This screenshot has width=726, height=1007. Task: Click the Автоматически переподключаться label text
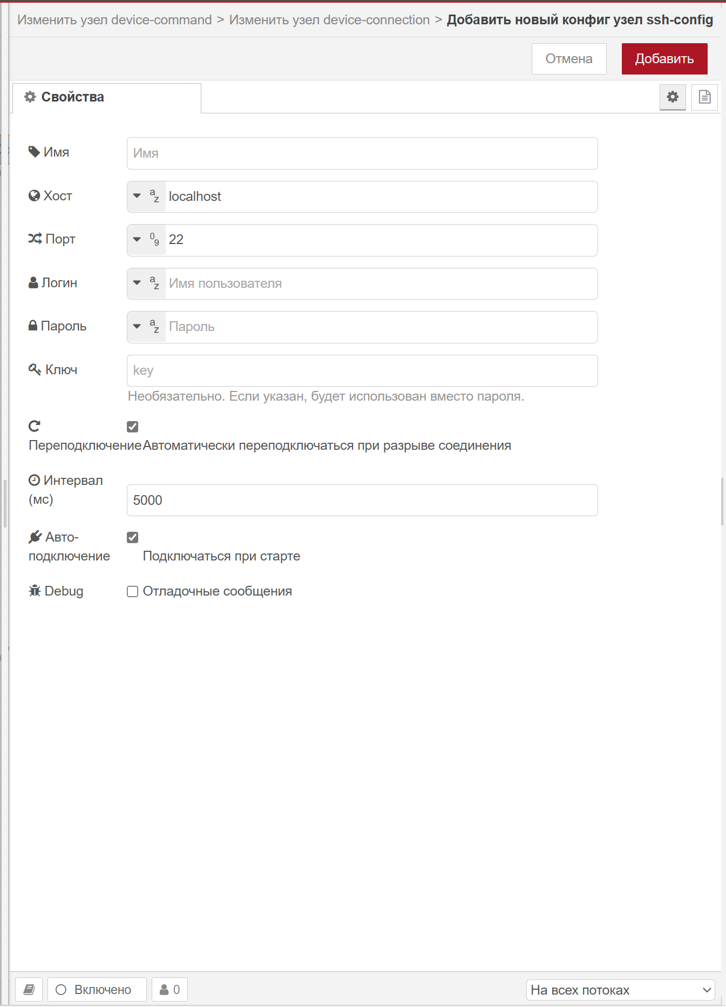pyautogui.click(x=327, y=445)
